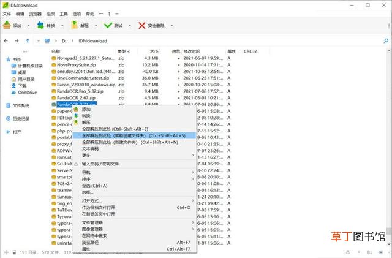This screenshot has height=258, width=392.
Task: Click the 解压 (Extract) toolbar icon
Action: (74, 25)
